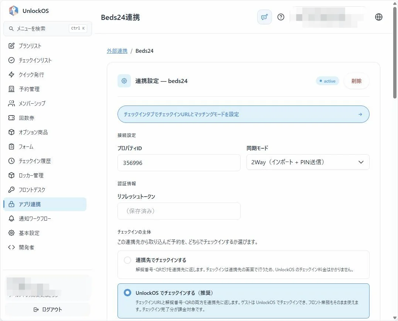Select 連携先でチェックインする radio option
398x321 pixels.
(x=127, y=260)
